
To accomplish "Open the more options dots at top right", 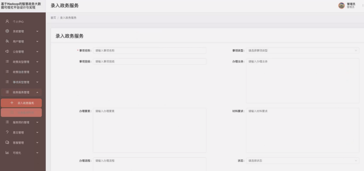I will (x=363, y=6).
